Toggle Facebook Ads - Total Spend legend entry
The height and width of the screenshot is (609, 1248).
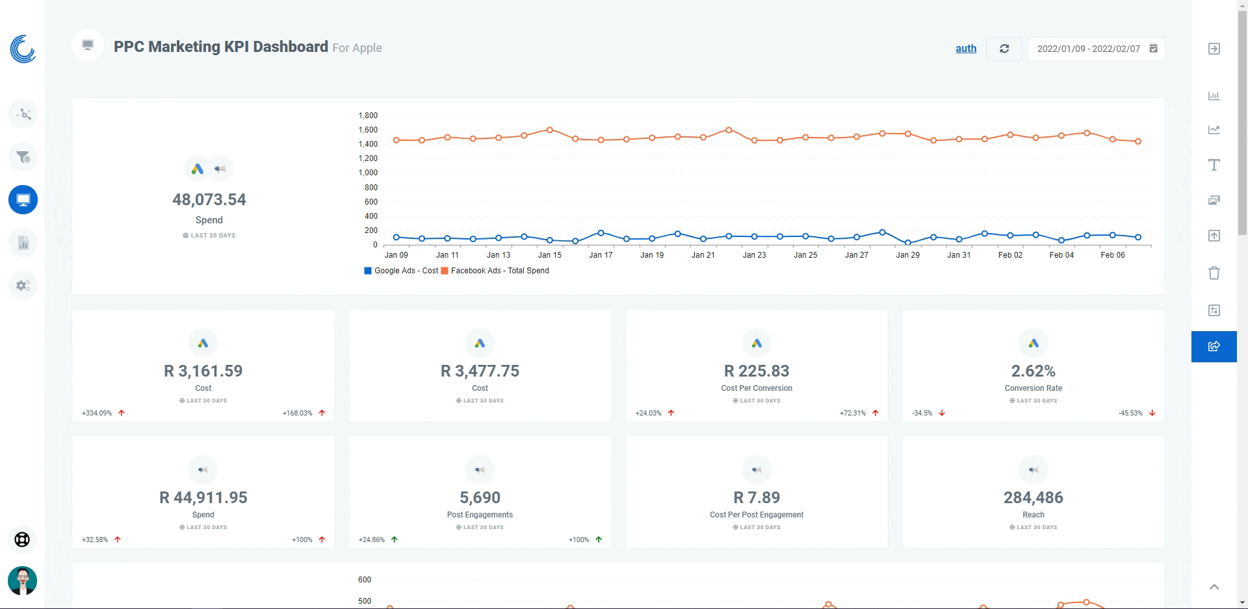(x=495, y=271)
